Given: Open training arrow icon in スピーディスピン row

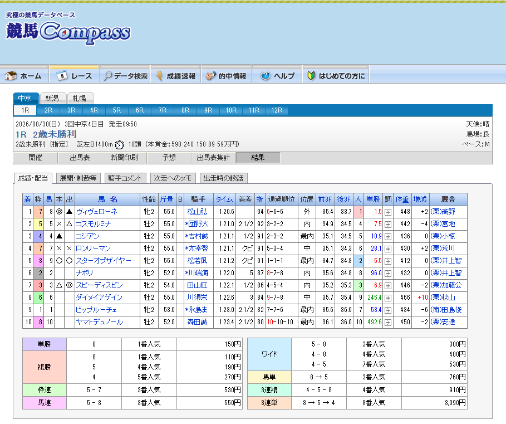Looking at the screenshot, I should (x=388, y=286).
